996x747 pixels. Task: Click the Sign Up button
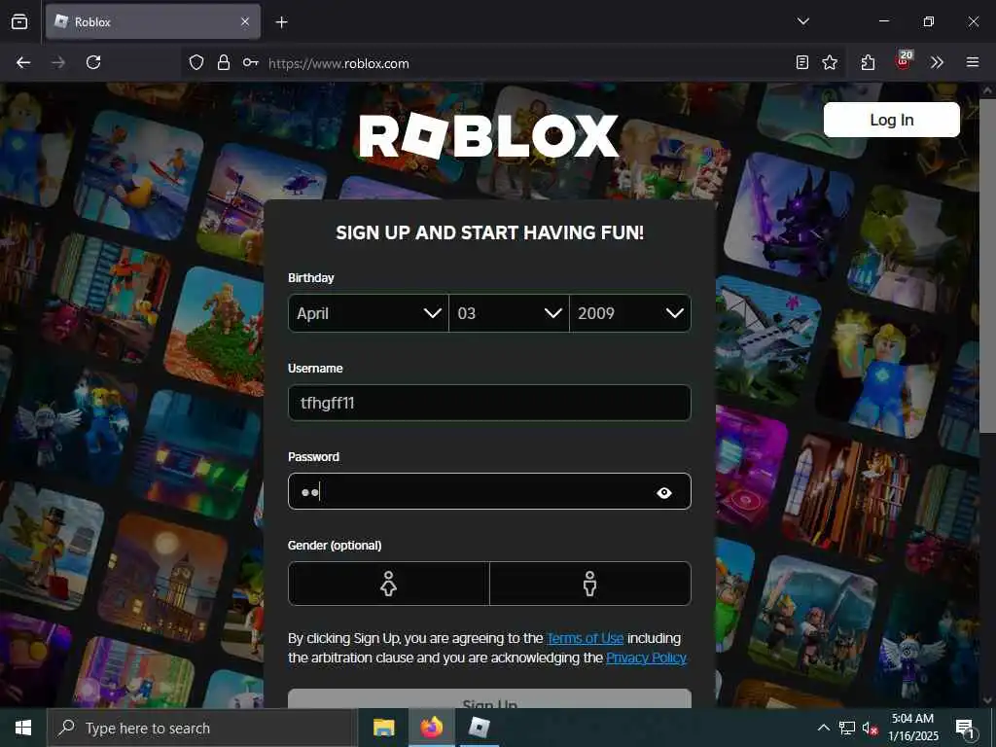pyautogui.click(x=489, y=700)
